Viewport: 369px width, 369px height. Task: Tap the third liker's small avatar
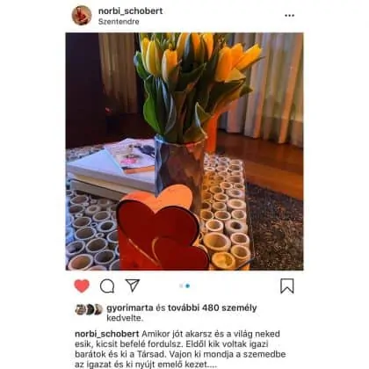98,309
